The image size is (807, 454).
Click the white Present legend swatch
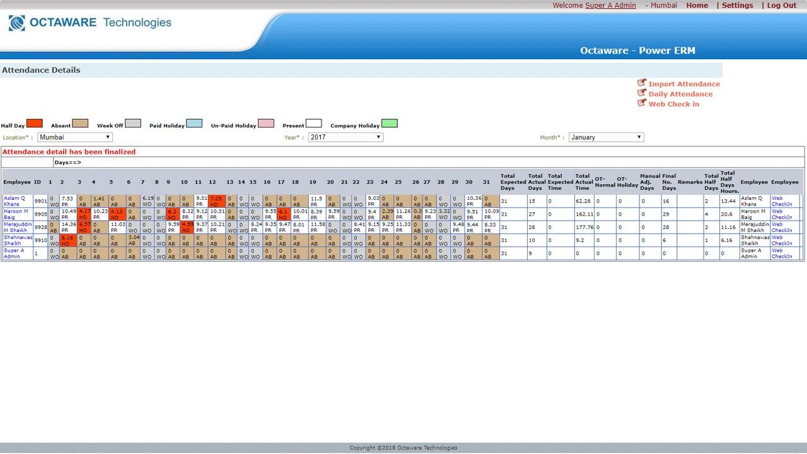click(313, 124)
